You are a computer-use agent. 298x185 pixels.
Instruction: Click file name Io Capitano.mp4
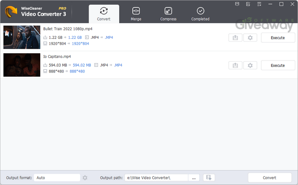tap(57, 57)
